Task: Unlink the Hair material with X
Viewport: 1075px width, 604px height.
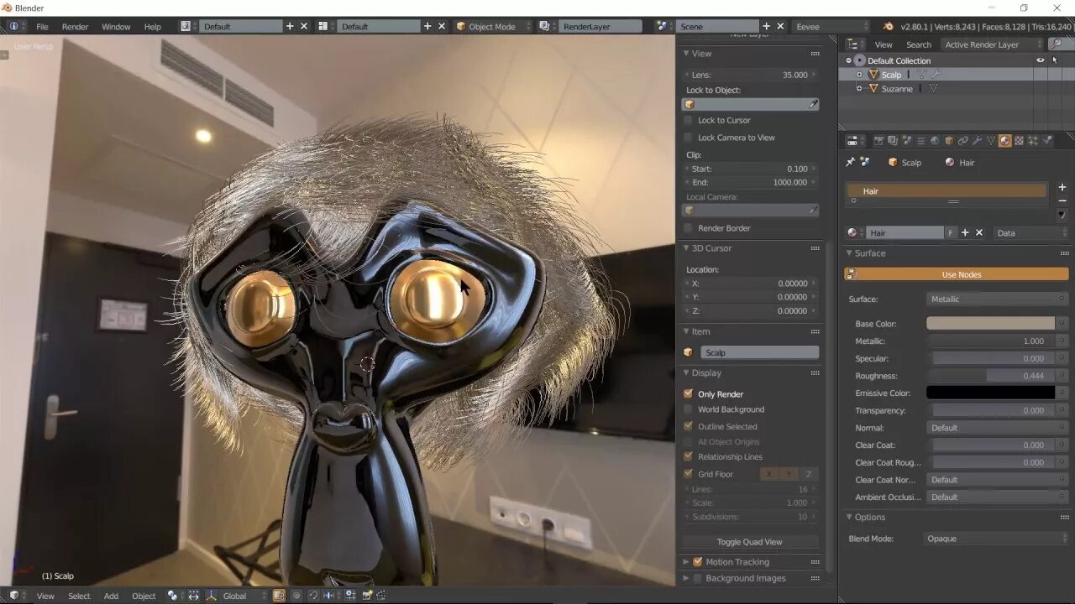Action: tap(979, 232)
